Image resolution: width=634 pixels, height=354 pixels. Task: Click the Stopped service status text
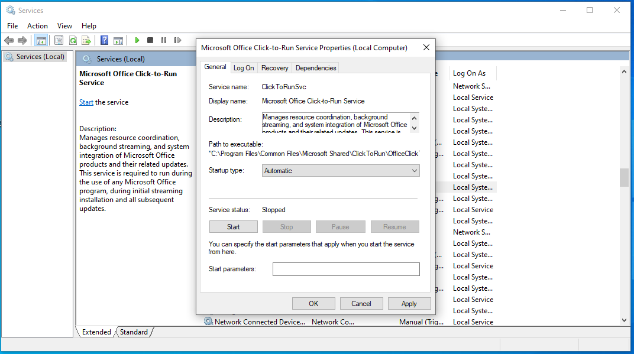(274, 210)
